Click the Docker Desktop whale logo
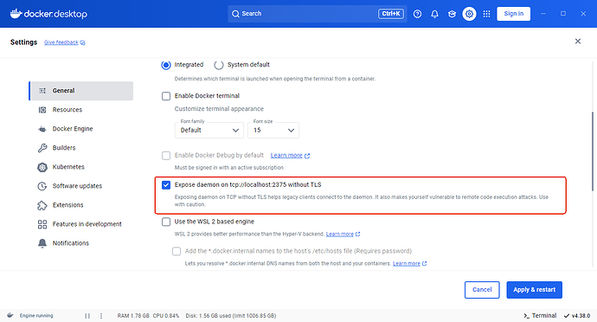Image resolution: width=597 pixels, height=322 pixels. [x=16, y=14]
